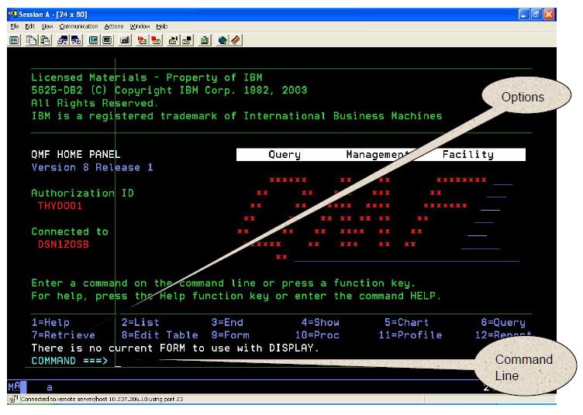Click the 11=Profile function key label

[x=410, y=334]
